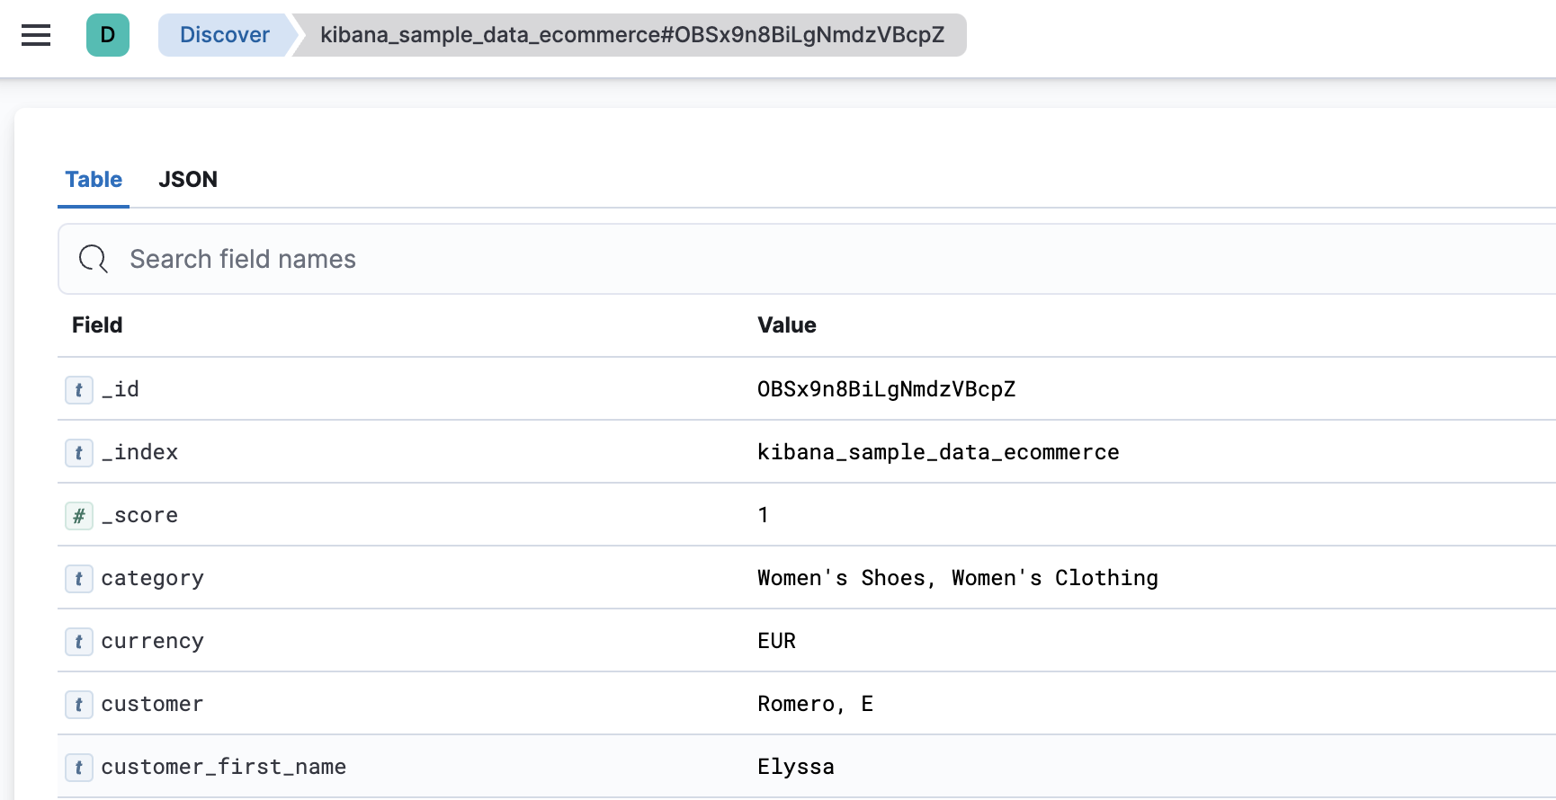
Task: Click the EUR currency value
Action: click(776, 641)
